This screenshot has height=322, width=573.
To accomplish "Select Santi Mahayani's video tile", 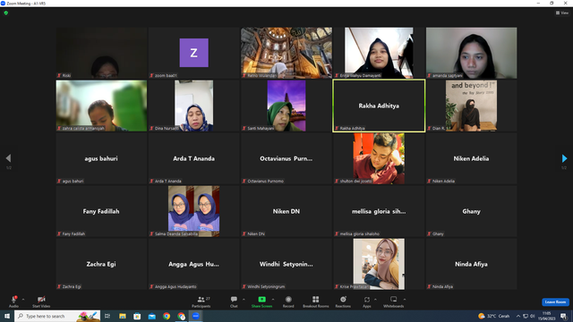I will click(286, 106).
